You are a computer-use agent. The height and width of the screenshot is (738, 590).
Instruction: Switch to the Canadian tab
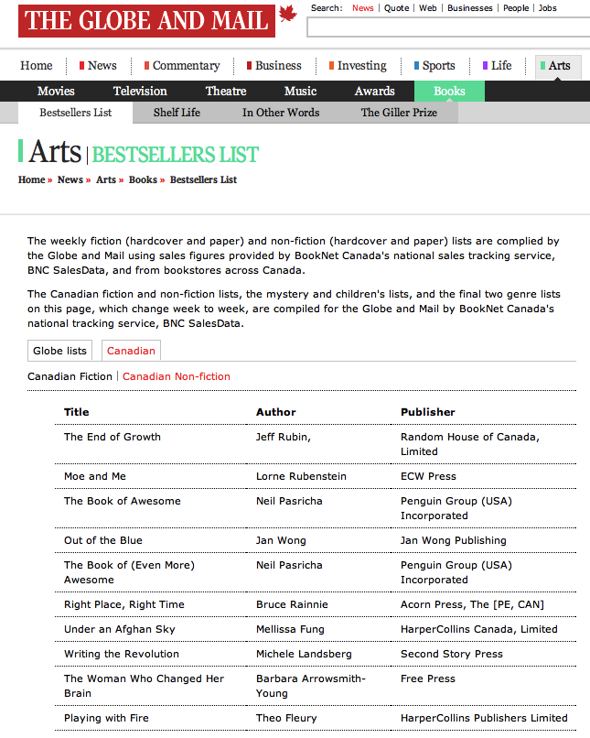[131, 351]
